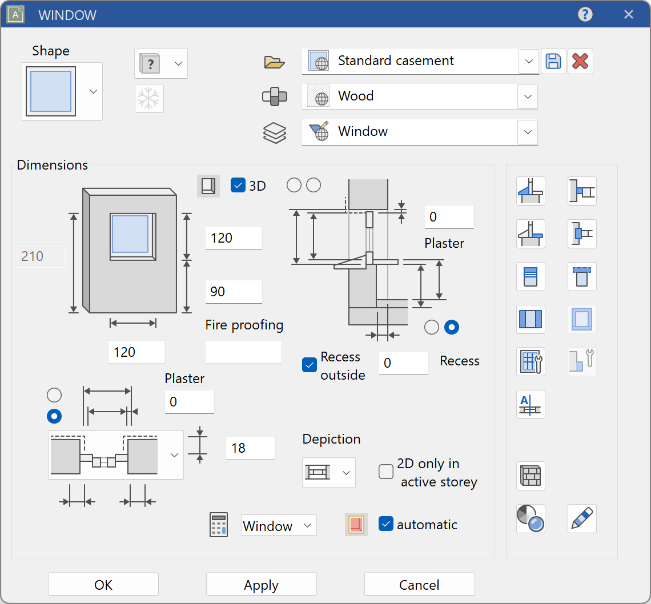
Task: Open the window shutters icon
Action: coord(531,319)
